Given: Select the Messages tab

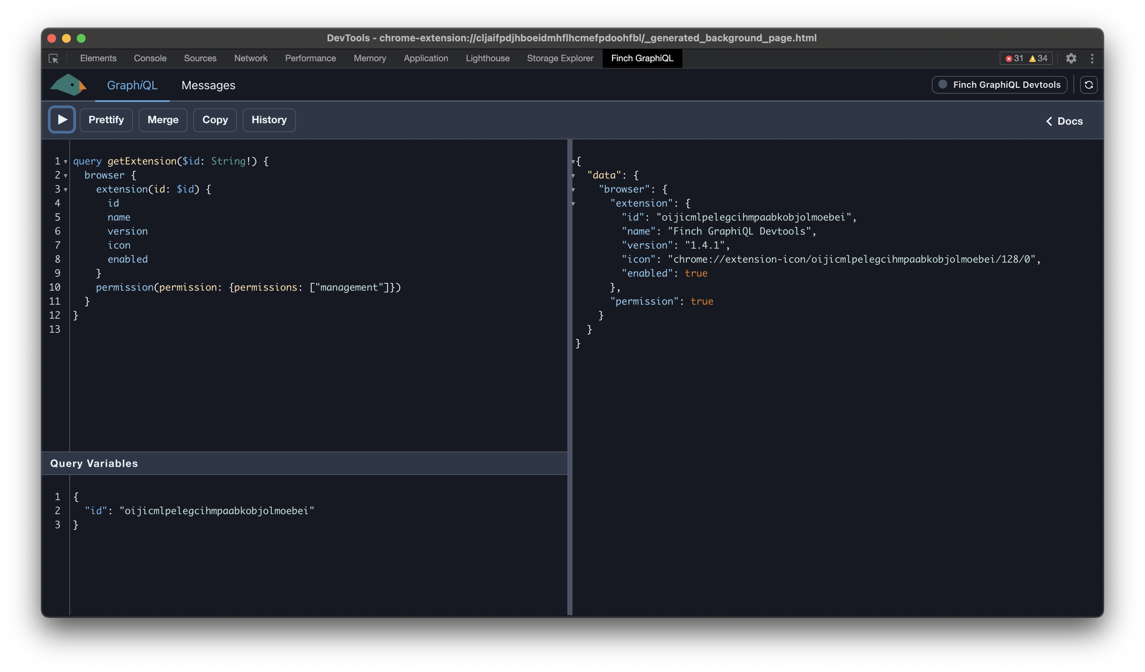Looking at the screenshot, I should pyautogui.click(x=208, y=85).
